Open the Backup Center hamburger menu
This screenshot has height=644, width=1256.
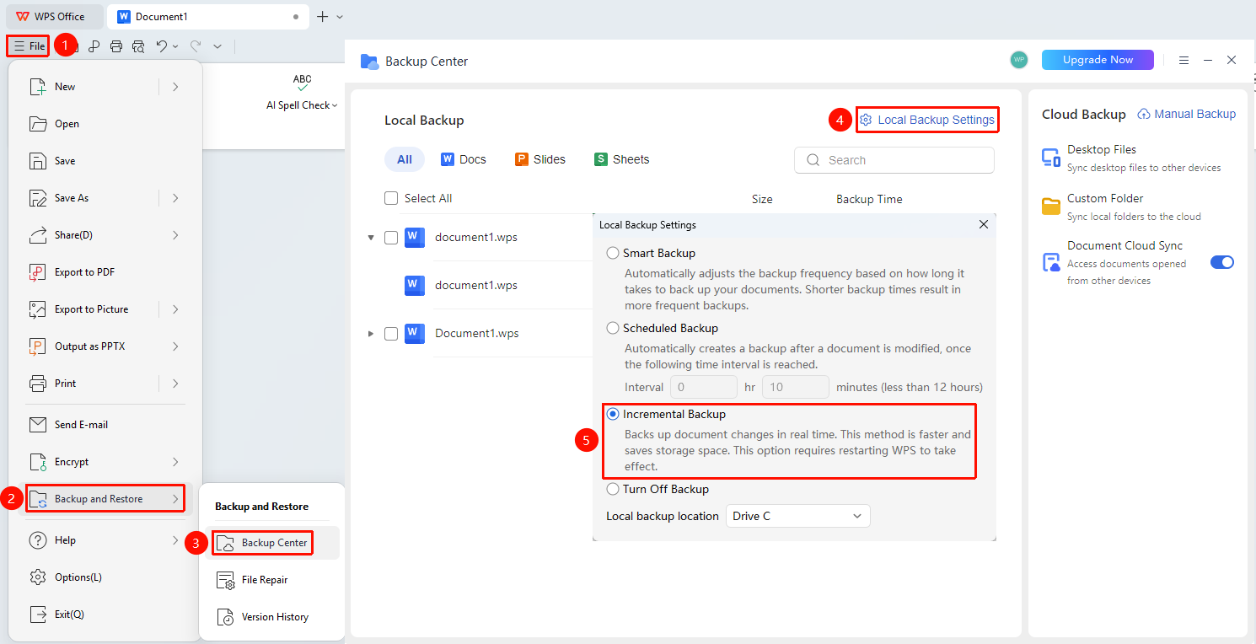tap(1184, 61)
